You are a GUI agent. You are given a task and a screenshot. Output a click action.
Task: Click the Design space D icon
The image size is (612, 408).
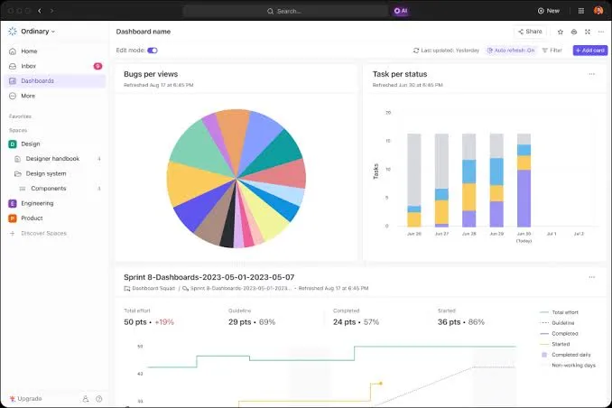pyautogui.click(x=13, y=144)
